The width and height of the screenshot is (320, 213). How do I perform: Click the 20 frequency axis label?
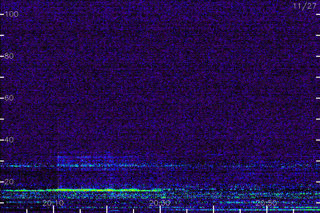[9, 182]
